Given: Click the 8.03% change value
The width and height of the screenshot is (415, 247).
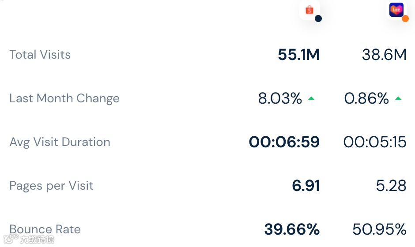Looking at the screenshot, I should [x=280, y=98].
